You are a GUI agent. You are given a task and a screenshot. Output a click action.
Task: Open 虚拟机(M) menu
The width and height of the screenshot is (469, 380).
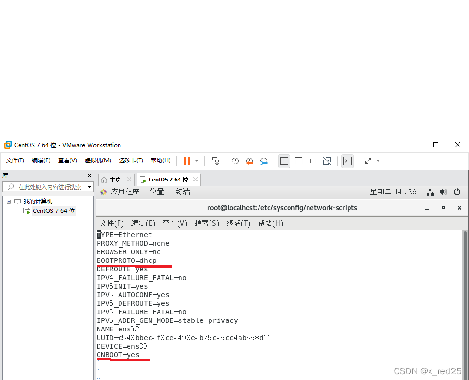[98, 160]
